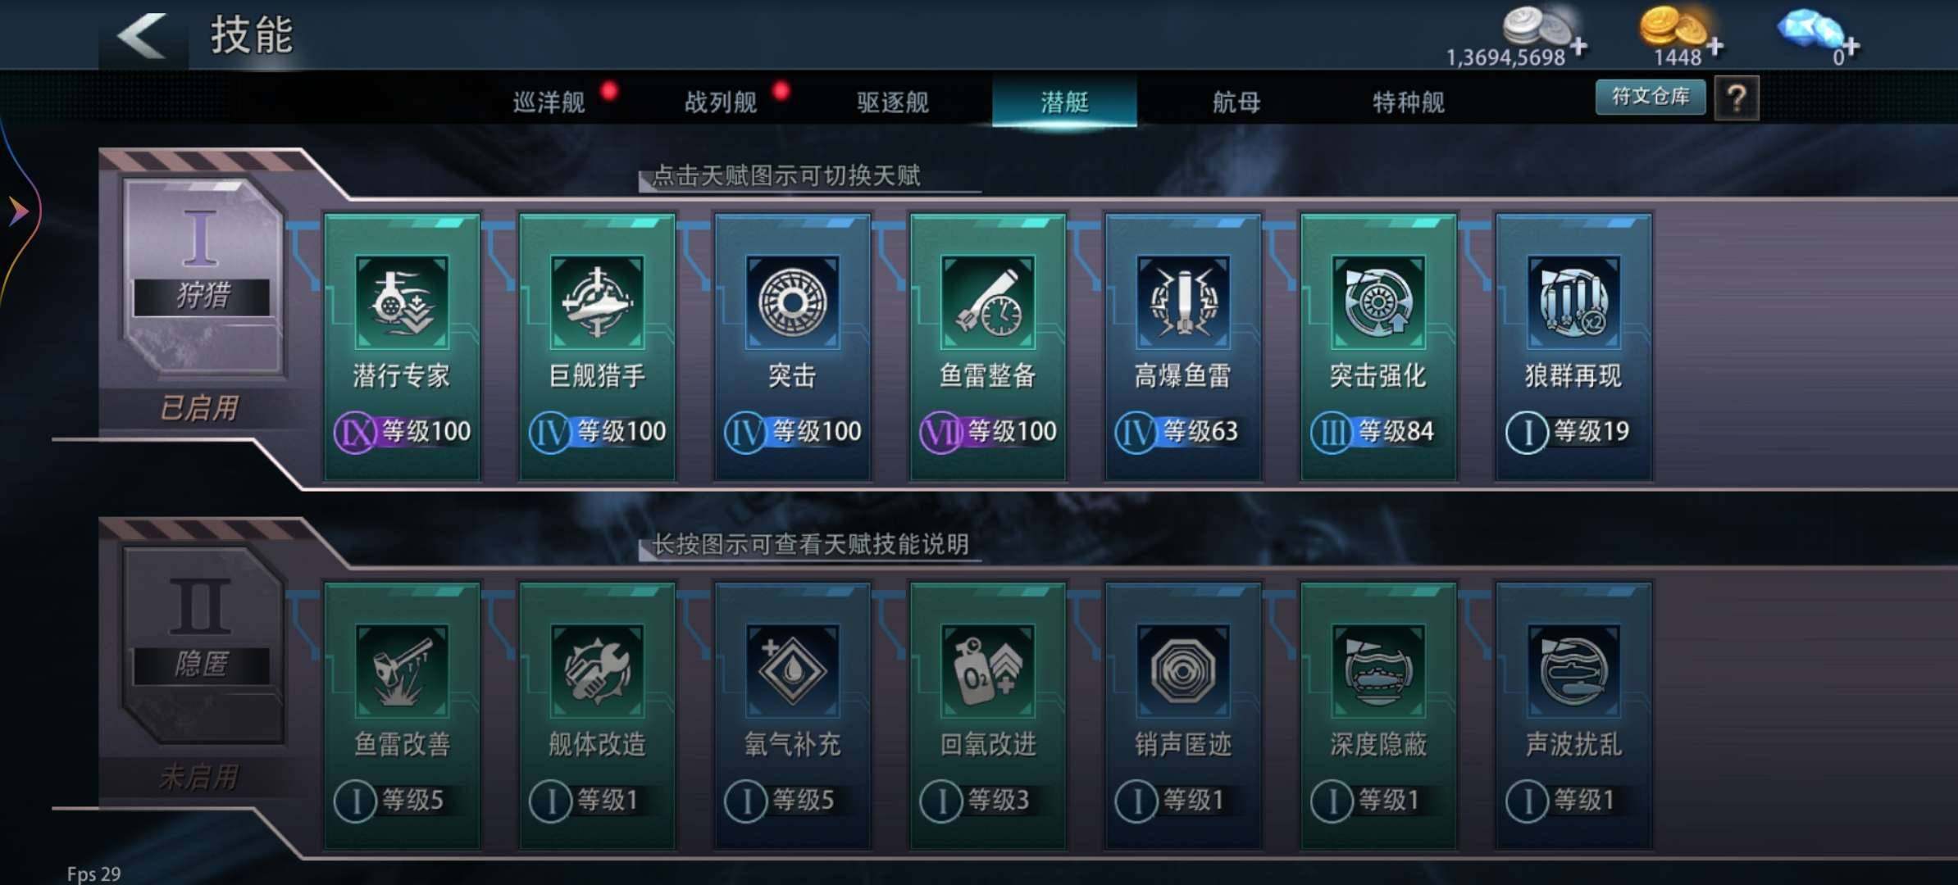Select the 氧气补充 skill icon
Image resolution: width=1958 pixels, height=885 pixels.
click(x=792, y=671)
